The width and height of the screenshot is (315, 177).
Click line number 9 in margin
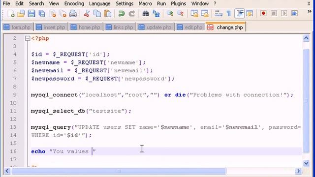[x=14, y=95]
